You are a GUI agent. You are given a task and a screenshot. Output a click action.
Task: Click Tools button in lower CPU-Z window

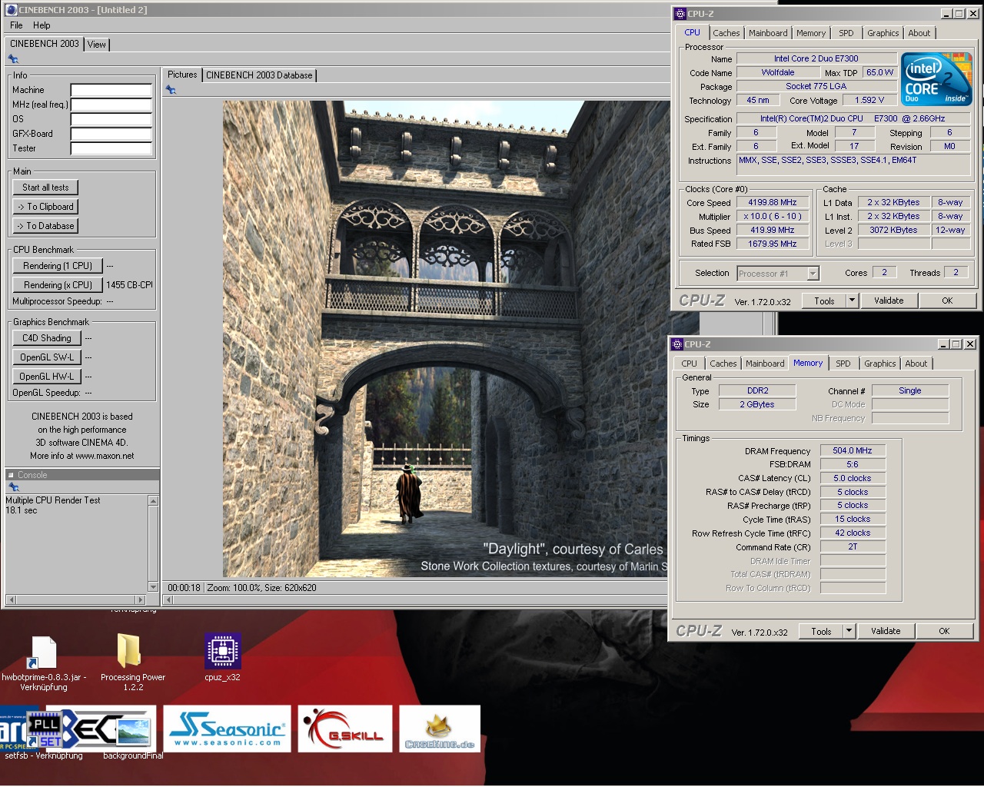pos(821,631)
